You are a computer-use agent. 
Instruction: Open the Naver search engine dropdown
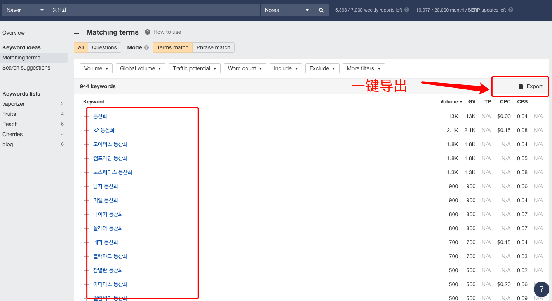point(25,10)
